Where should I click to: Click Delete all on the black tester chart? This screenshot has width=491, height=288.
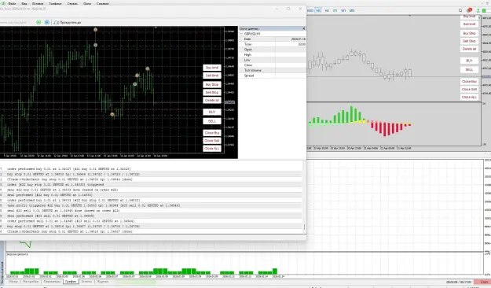[212, 101]
